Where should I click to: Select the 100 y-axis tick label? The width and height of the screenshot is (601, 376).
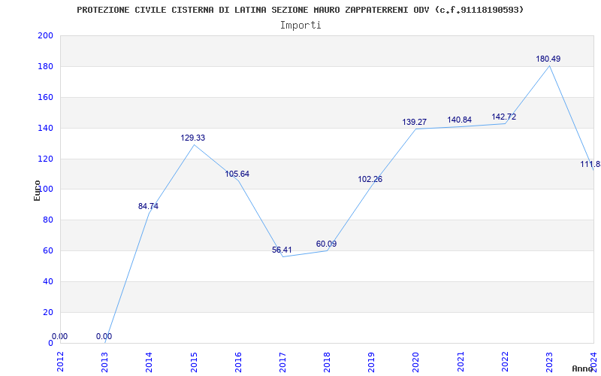point(45,190)
